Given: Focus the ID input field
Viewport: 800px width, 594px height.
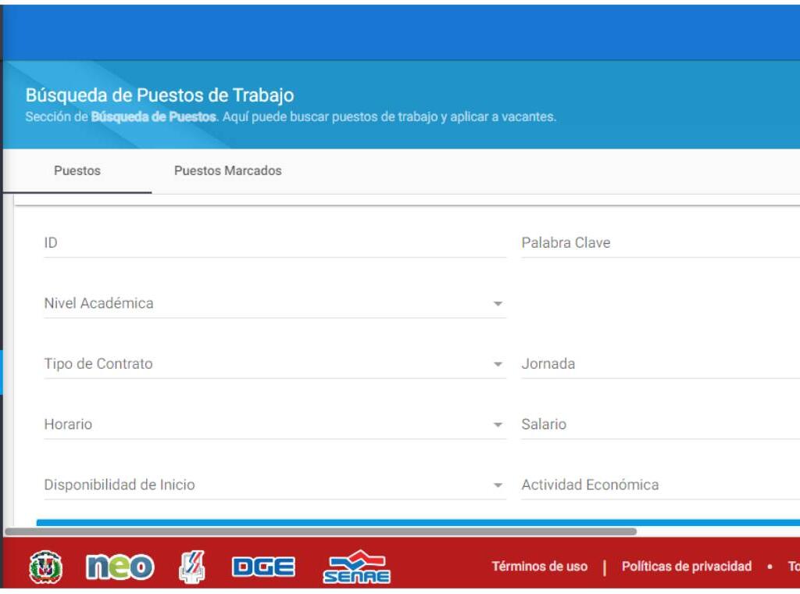Looking at the screenshot, I should (275, 243).
